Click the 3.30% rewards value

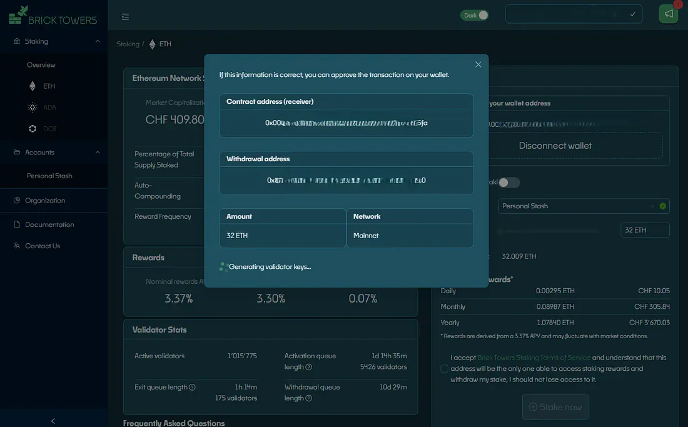click(x=271, y=299)
